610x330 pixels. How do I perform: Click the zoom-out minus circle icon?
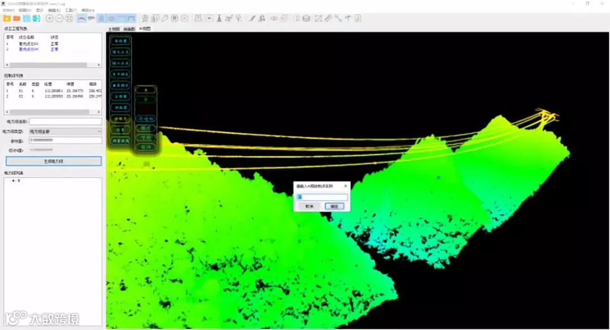coord(59,18)
